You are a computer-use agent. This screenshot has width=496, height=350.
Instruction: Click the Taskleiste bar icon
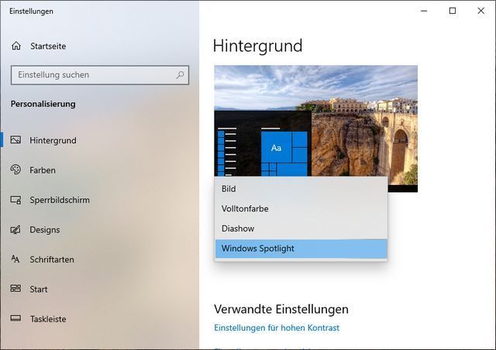[15, 318]
